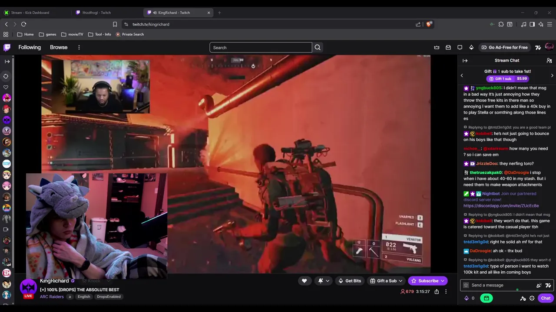Image resolution: width=556 pixels, height=312 pixels.
Task: Claim the green channel points chest
Action: [486, 298]
